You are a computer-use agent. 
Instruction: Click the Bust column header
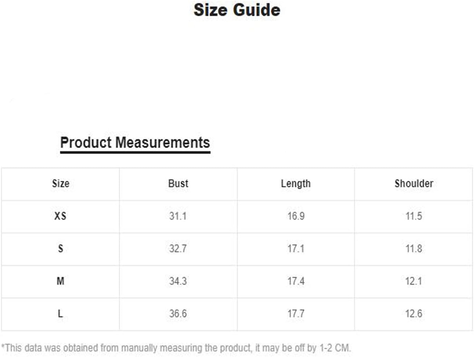pos(178,184)
